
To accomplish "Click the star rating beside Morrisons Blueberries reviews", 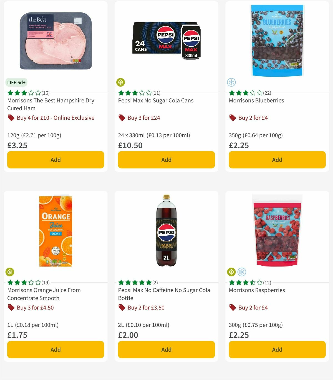I will point(245,93).
